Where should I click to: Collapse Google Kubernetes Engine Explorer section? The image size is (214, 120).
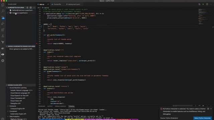click(x=21, y=46)
